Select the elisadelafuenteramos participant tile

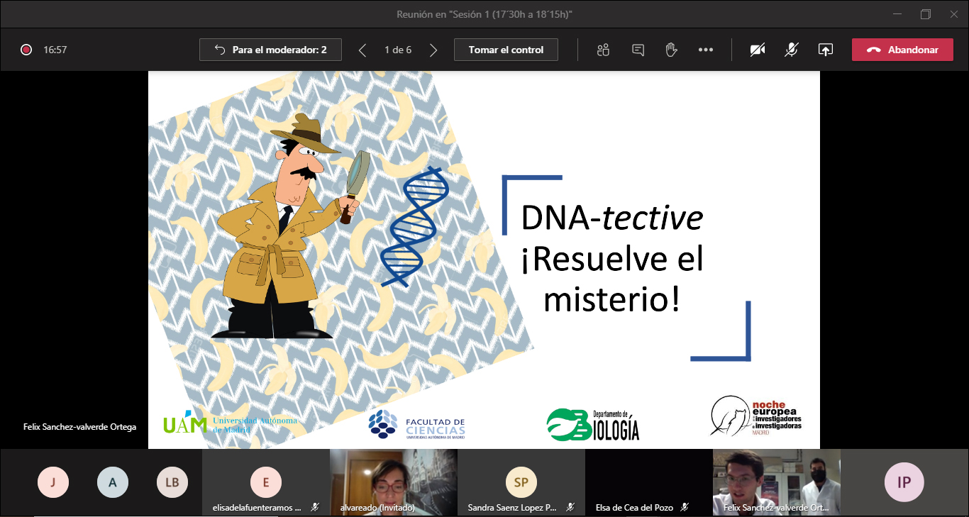tap(266, 483)
